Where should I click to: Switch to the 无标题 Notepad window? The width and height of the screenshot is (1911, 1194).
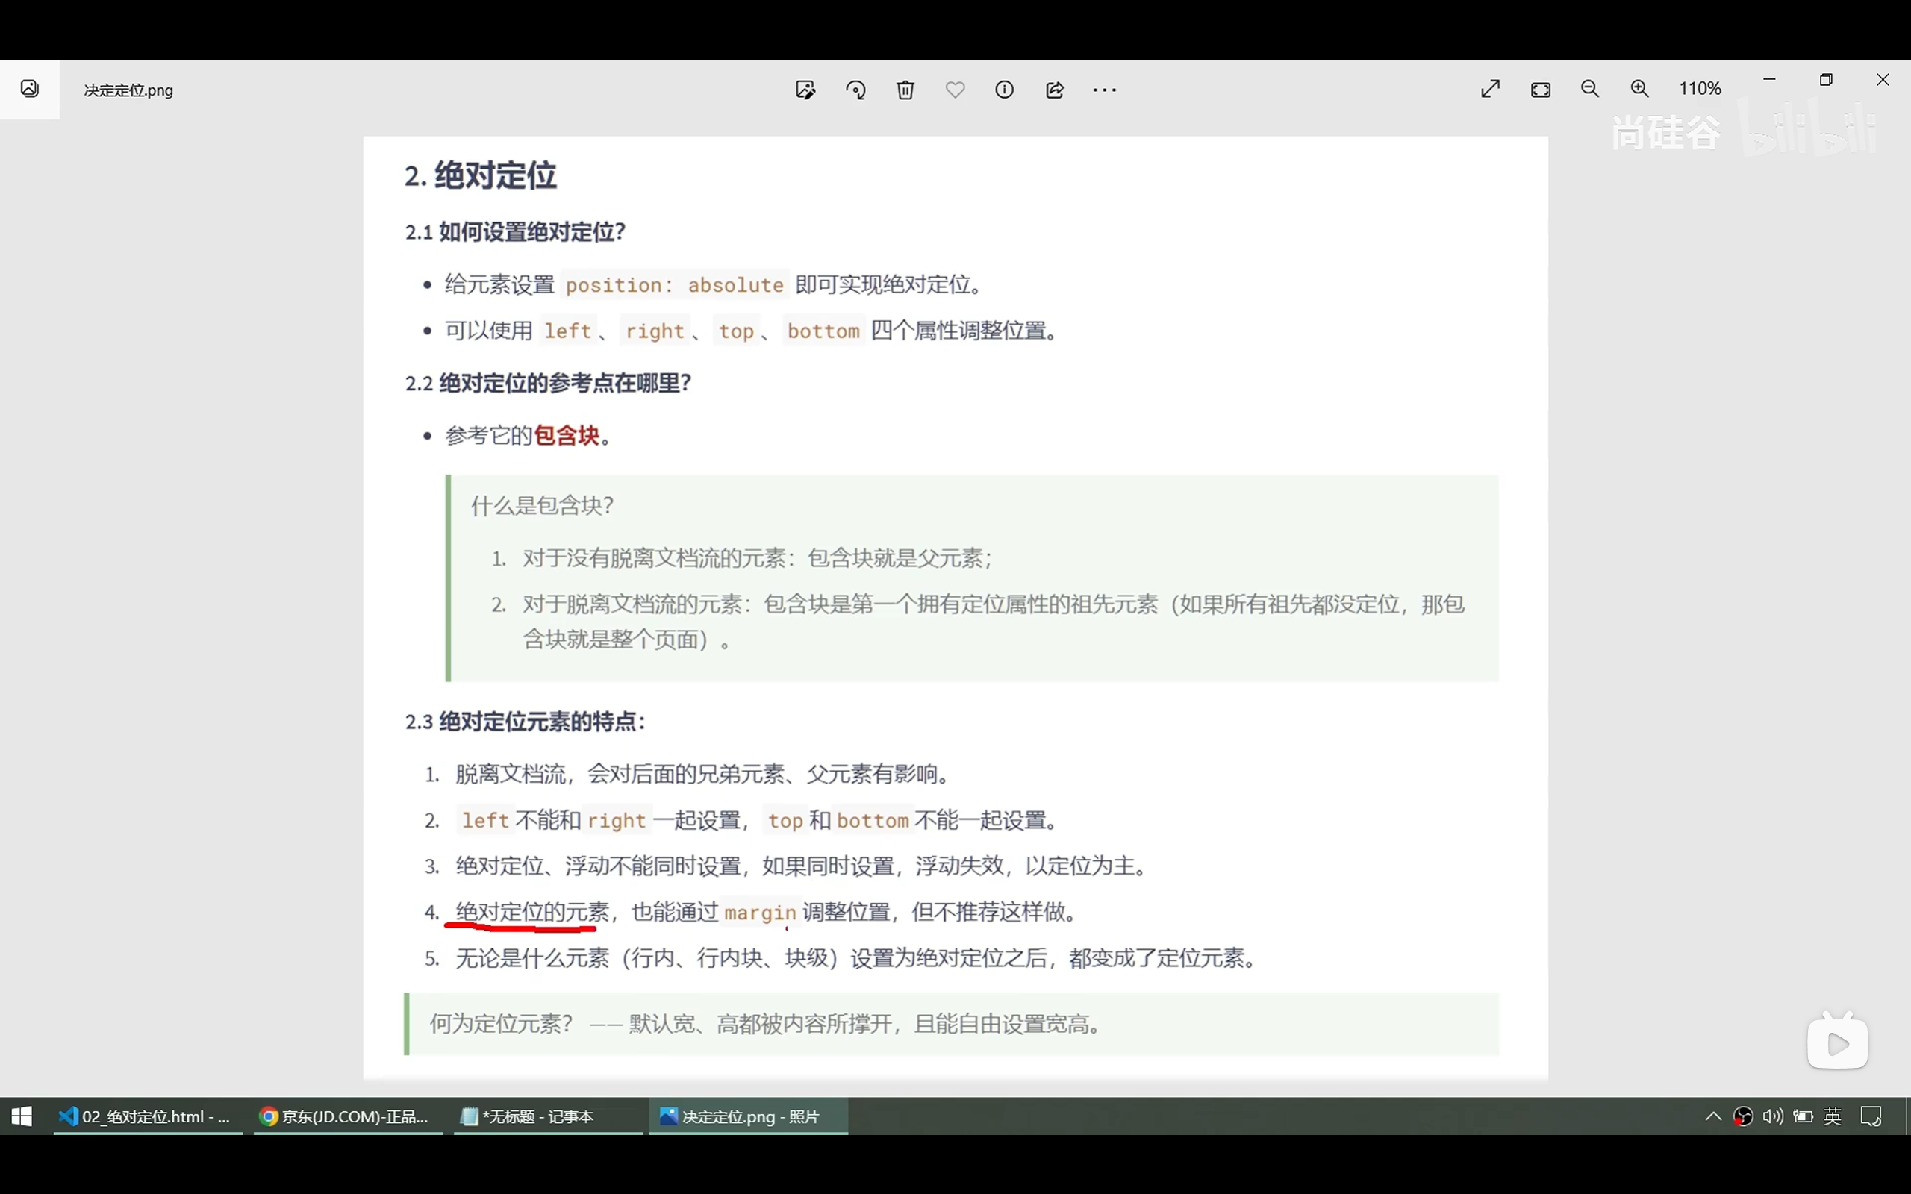pos(547,1116)
